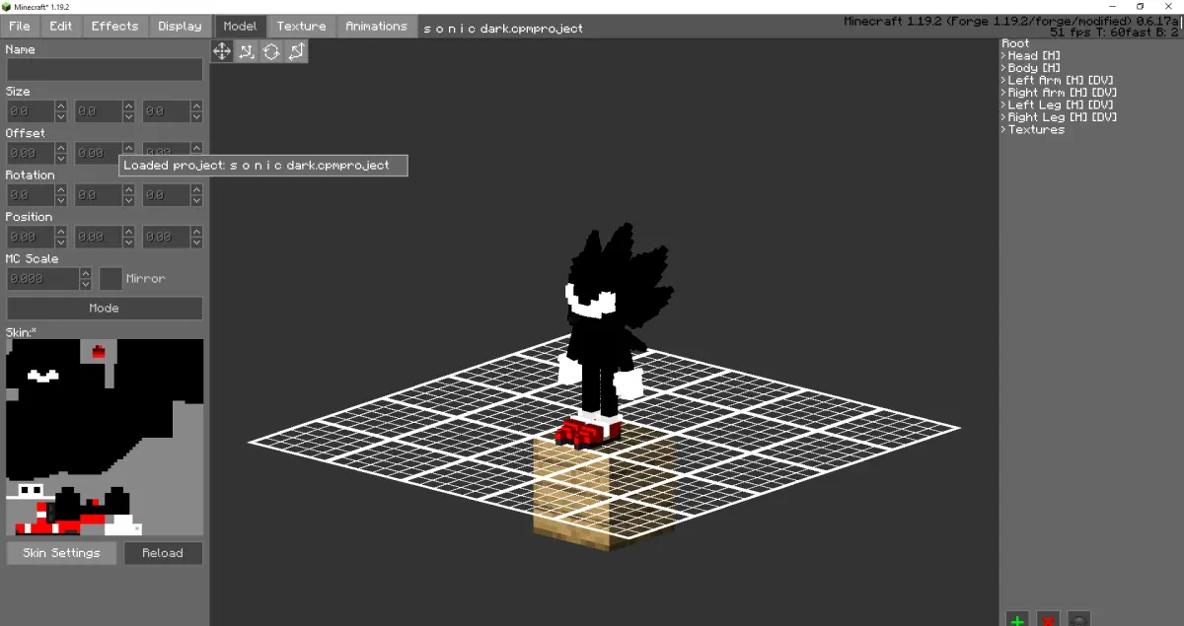1184x626 pixels.
Task: Click the Reload button
Action: tap(163, 553)
